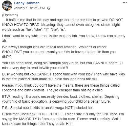
Task: Click the phrase "condoms and birth controls"
Action: (x=23, y=90)
